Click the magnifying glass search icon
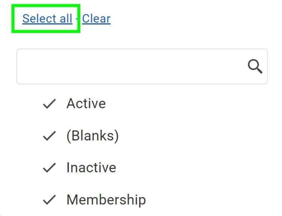This screenshot has width=282, height=216. point(255,67)
